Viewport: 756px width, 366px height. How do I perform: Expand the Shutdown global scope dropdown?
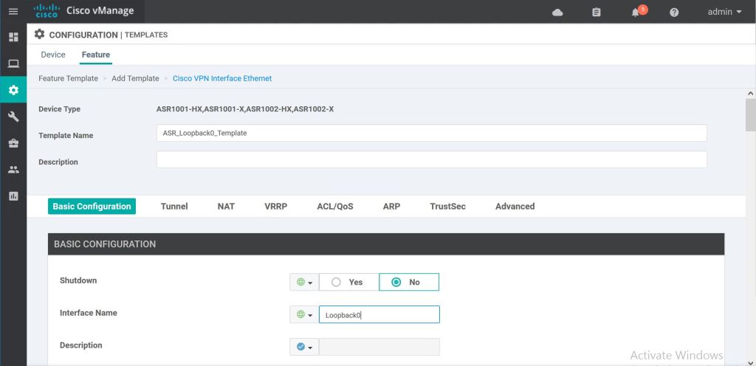pos(304,282)
